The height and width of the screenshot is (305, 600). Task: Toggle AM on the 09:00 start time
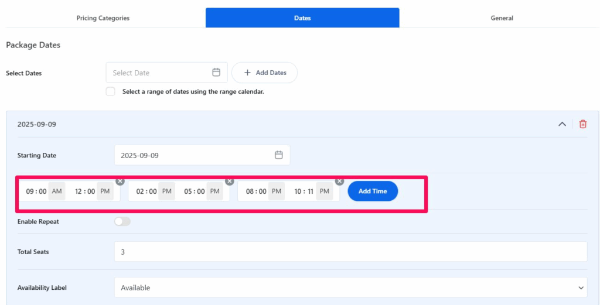click(x=57, y=191)
